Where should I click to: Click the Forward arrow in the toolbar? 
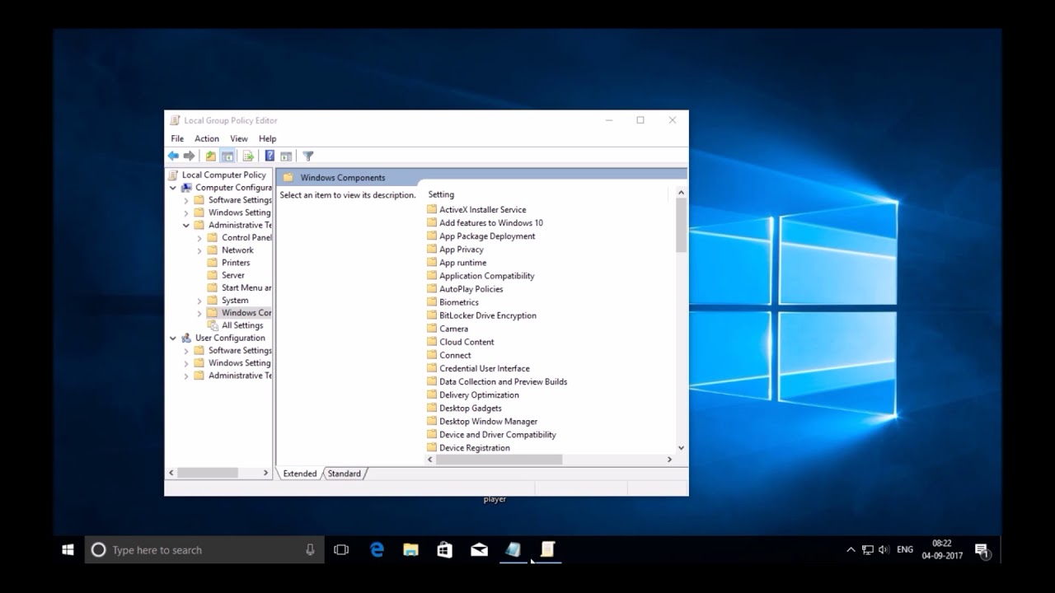click(x=189, y=156)
